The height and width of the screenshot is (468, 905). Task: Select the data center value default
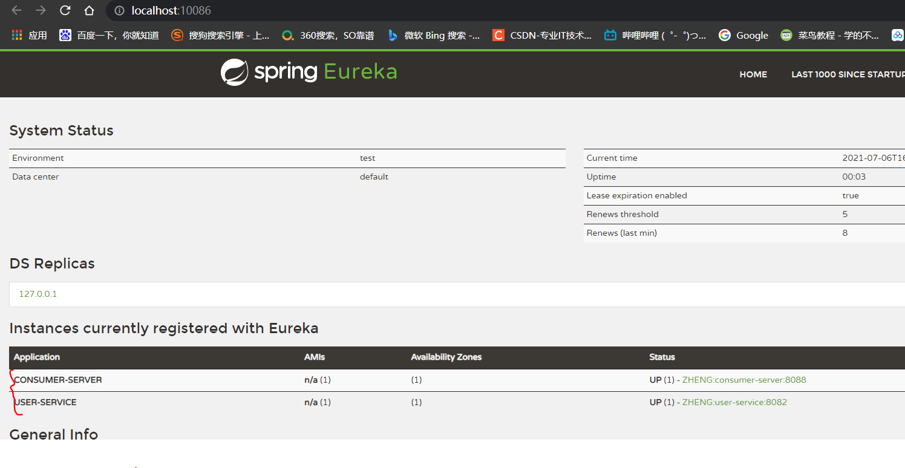point(374,177)
